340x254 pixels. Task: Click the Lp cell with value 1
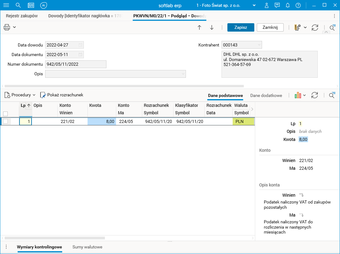(26, 121)
